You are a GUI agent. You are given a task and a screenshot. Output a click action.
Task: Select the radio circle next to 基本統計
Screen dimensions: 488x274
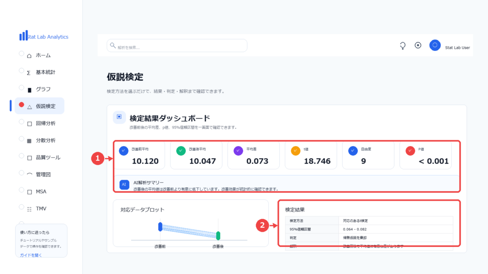21,70
